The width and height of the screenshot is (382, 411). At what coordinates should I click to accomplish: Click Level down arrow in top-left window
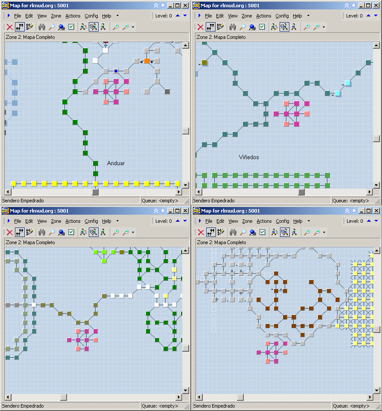(185, 16)
